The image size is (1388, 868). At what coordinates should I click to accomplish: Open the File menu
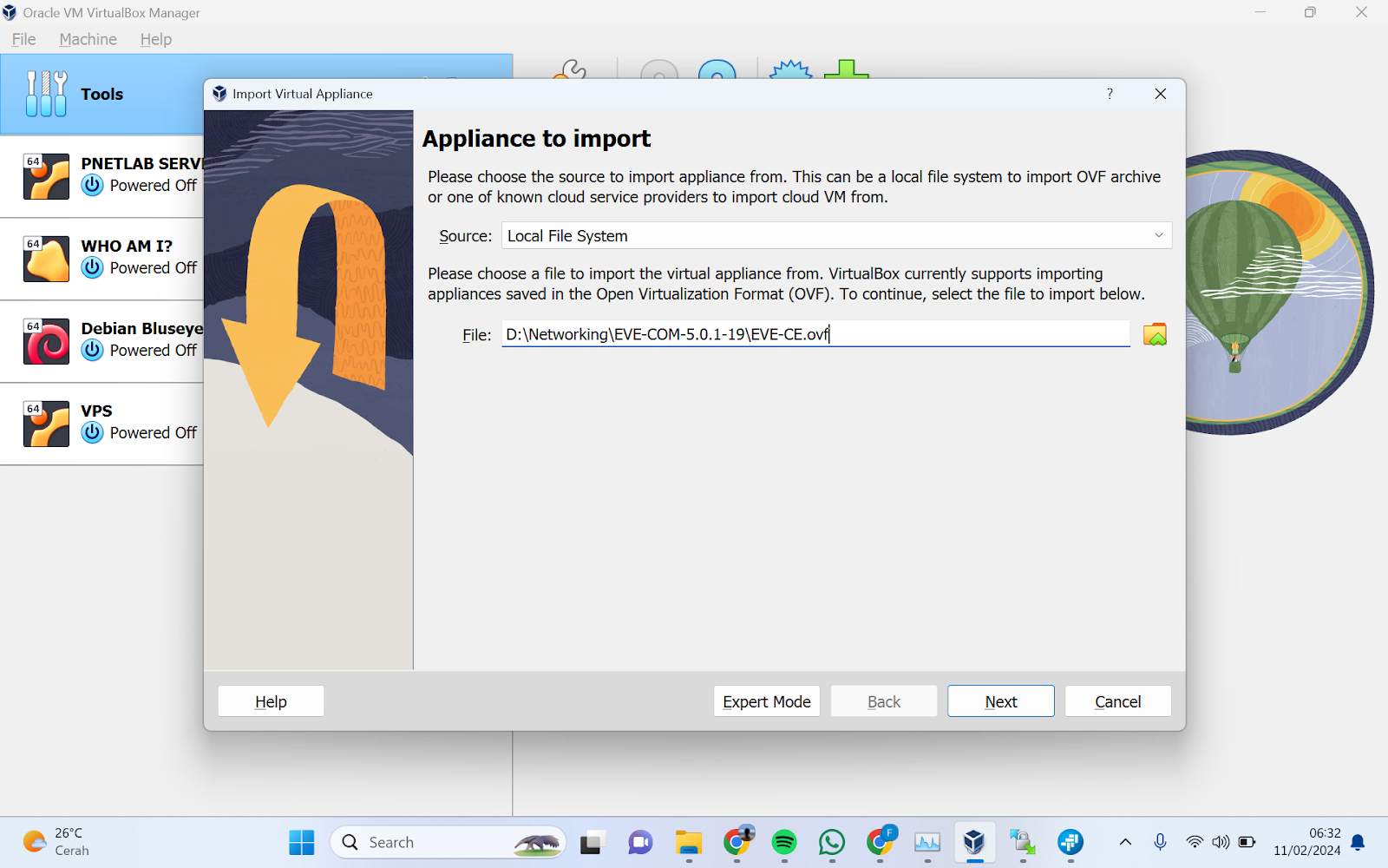pos(24,39)
